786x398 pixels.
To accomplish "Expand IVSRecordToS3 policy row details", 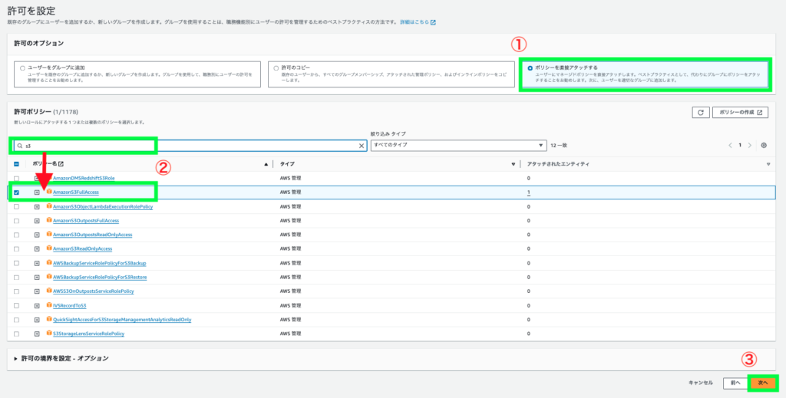I will tap(36, 305).
